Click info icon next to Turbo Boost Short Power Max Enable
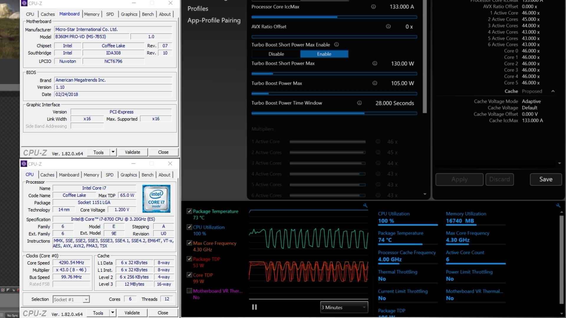This screenshot has width=566, height=318. 336,44
